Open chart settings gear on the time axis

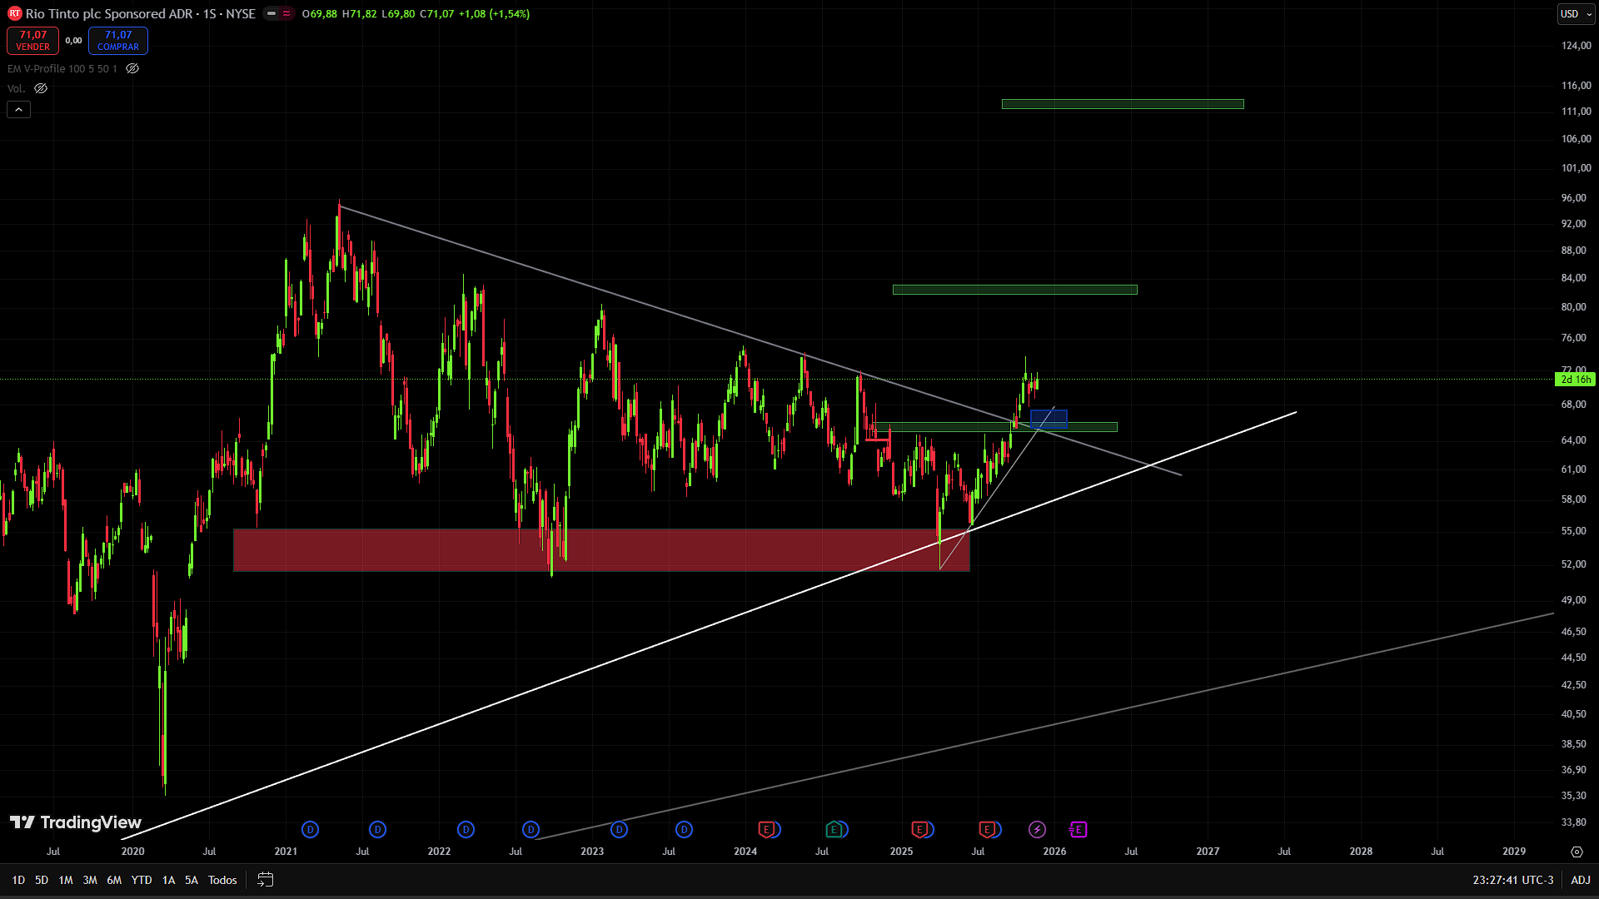click(1577, 852)
